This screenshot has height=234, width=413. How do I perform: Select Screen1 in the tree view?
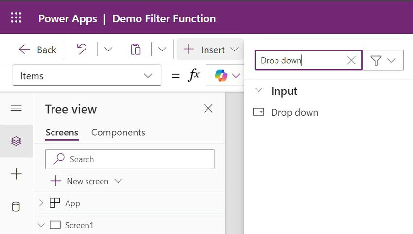click(79, 225)
